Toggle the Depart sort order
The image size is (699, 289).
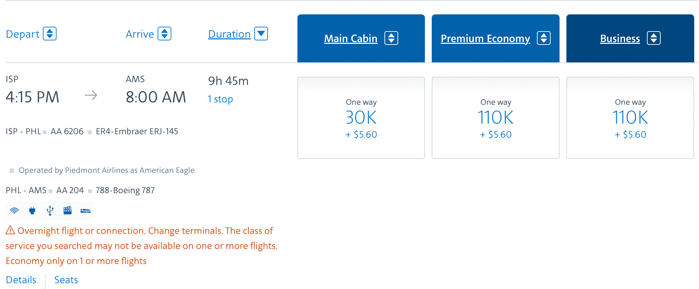pos(50,34)
